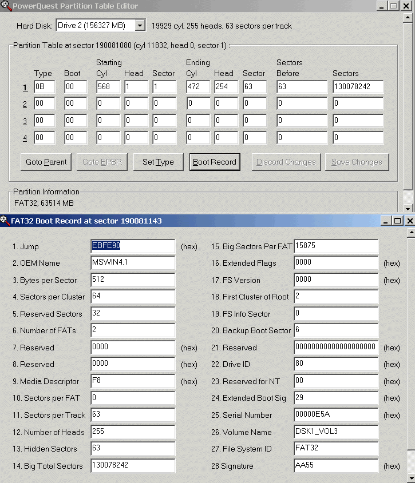415x483 pixels.
Task: Select partition row 1 number label
Action: point(25,87)
